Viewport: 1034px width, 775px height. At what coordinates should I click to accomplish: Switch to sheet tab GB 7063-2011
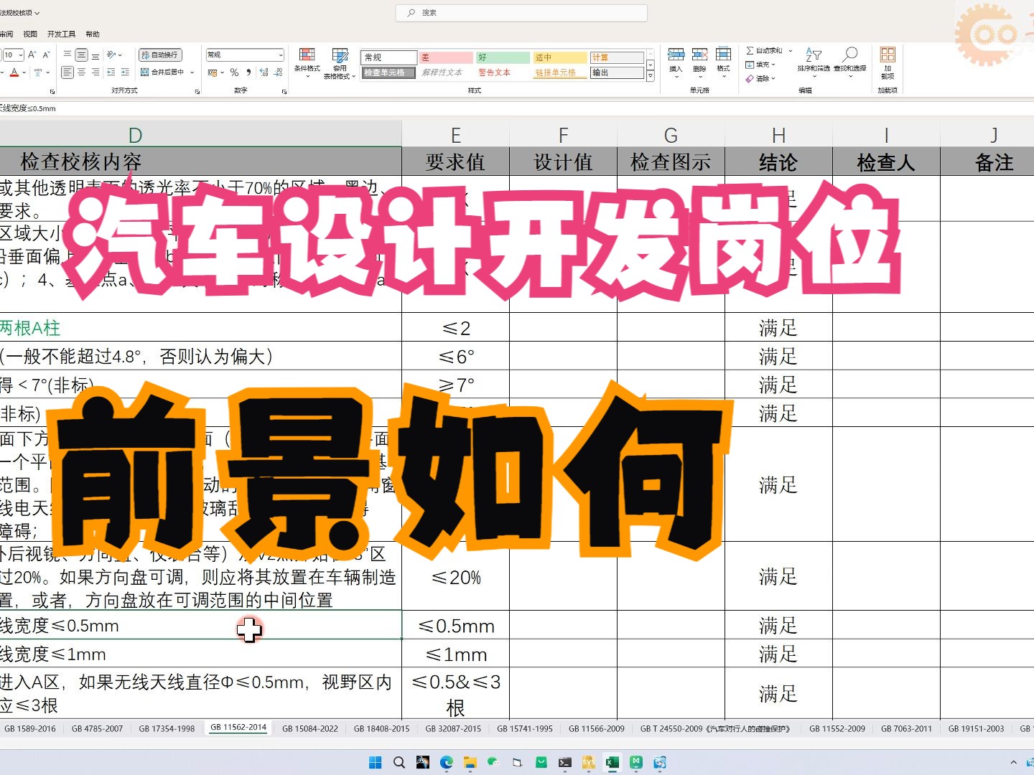click(906, 728)
